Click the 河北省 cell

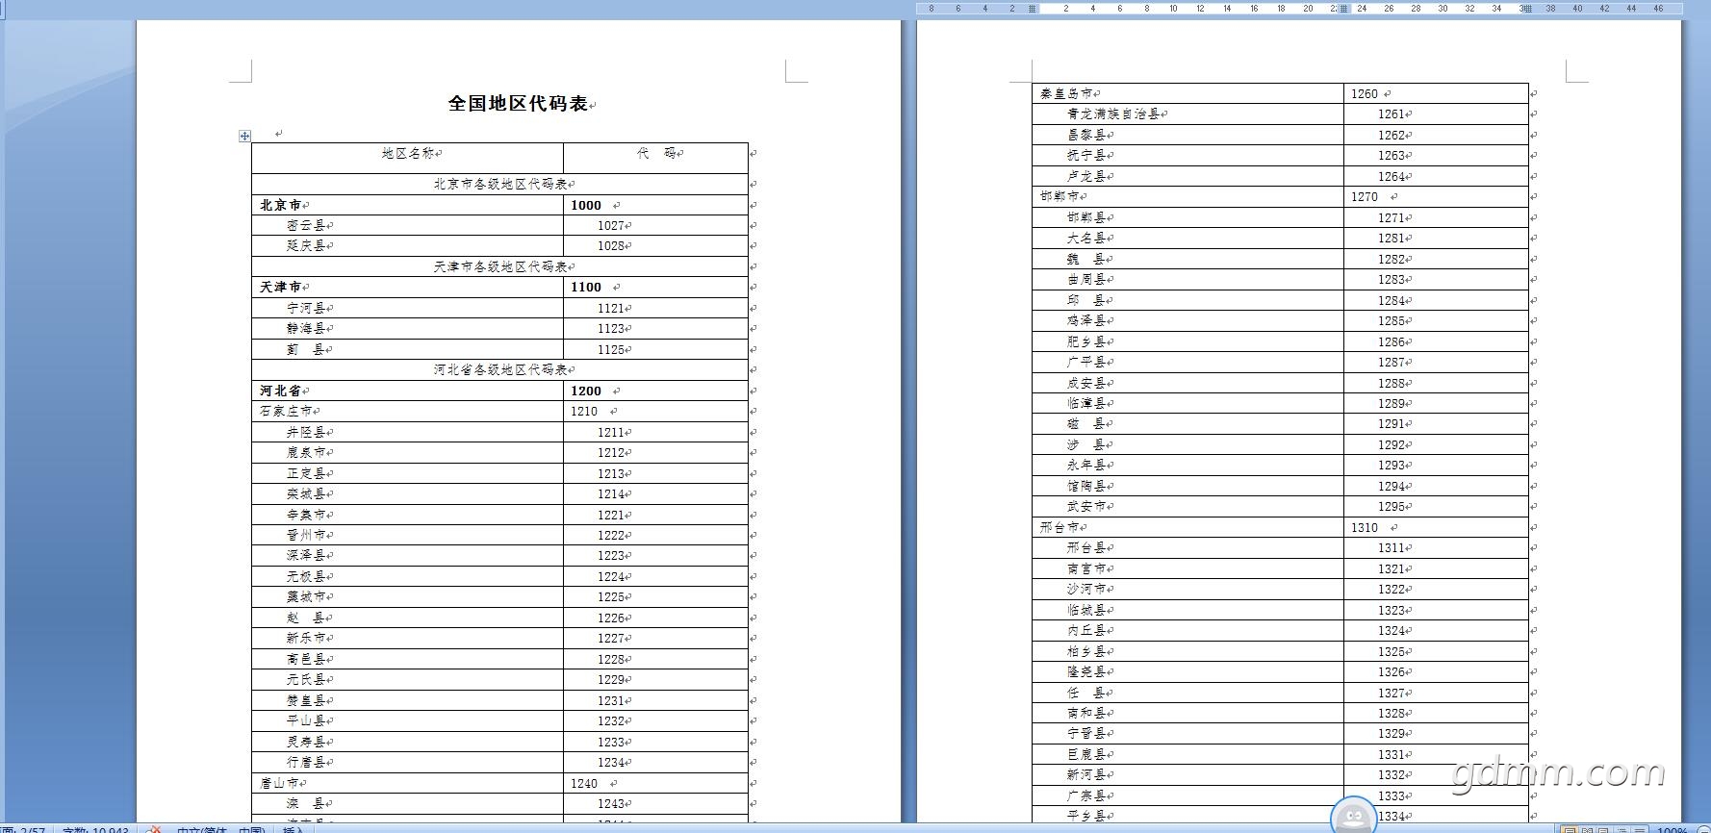(x=407, y=391)
